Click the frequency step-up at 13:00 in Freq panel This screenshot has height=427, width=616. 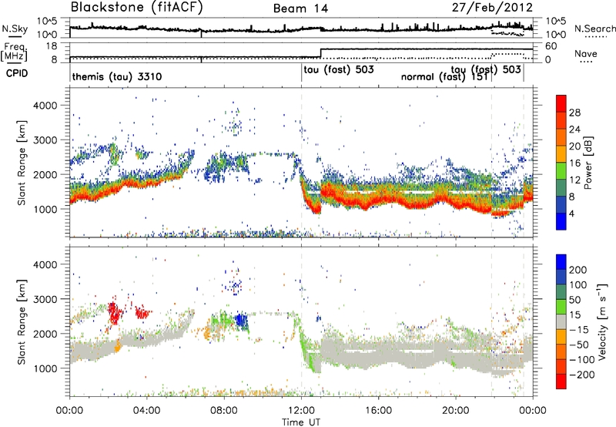click(321, 53)
